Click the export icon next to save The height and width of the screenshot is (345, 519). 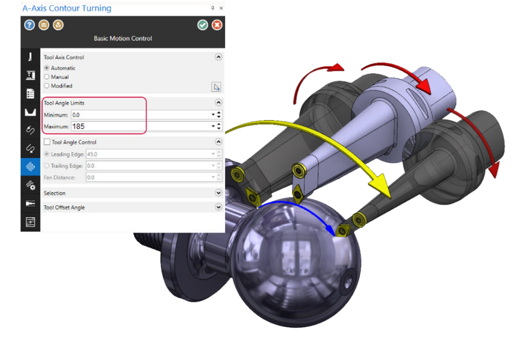[x=58, y=25]
